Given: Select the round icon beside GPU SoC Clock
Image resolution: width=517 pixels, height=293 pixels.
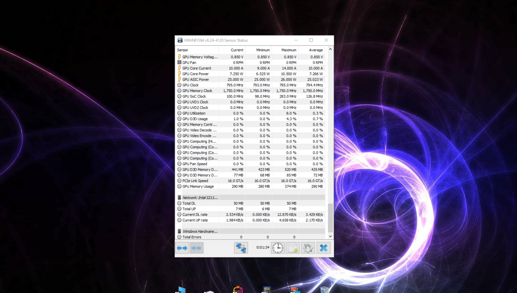Looking at the screenshot, I should click(x=179, y=96).
